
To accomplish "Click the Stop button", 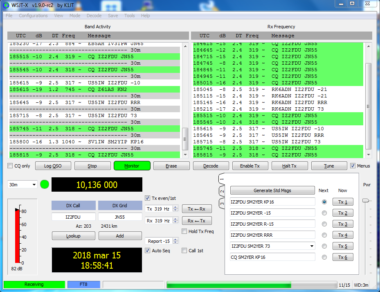I will 92,166.
